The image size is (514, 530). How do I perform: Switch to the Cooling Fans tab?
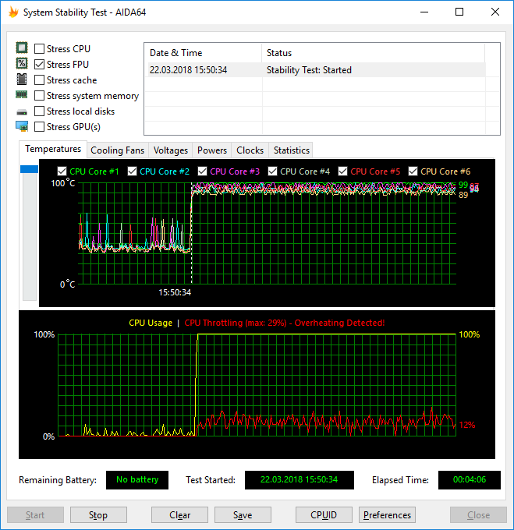click(x=117, y=150)
